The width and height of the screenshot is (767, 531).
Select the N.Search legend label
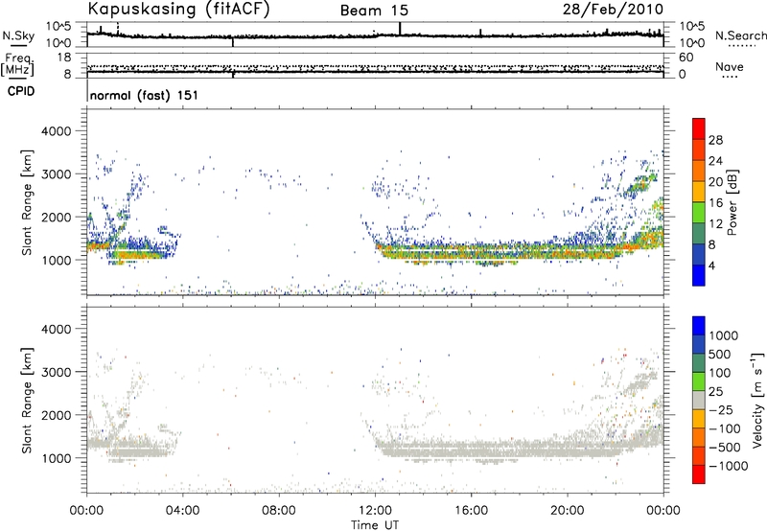[x=741, y=35]
